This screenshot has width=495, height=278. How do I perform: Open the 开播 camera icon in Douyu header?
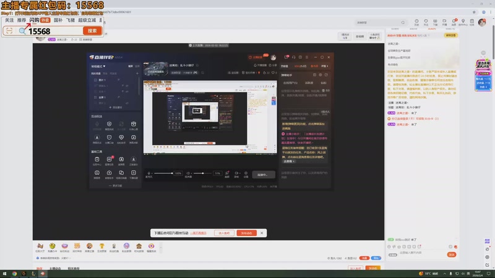444,21
